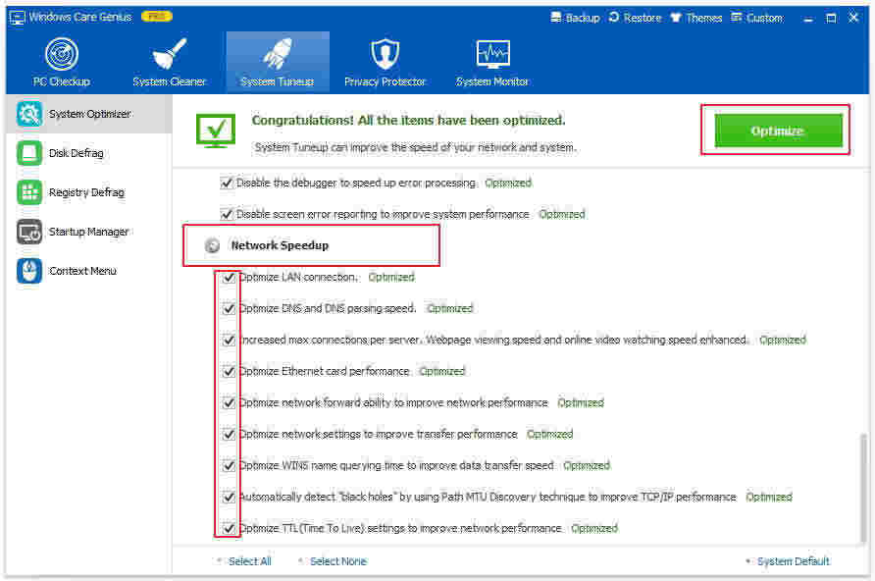
Task: Uncheck Disable the debugger checkbox
Action: pos(227,183)
